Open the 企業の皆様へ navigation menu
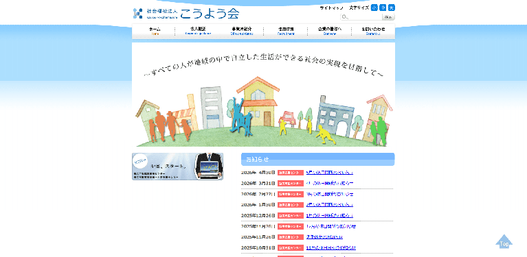Image resolution: width=527 pixels, height=257 pixels. 330,31
